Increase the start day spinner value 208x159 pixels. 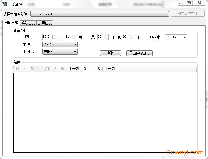106,36
